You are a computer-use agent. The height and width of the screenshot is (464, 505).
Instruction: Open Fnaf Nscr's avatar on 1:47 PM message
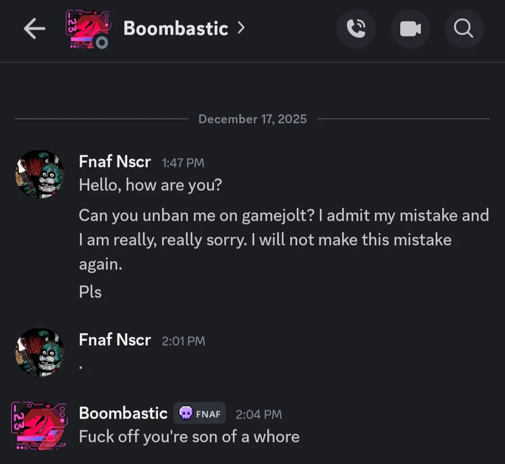click(x=39, y=174)
